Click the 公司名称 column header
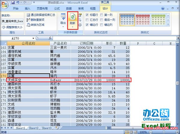This screenshot has width=180, height=134. 28,43
